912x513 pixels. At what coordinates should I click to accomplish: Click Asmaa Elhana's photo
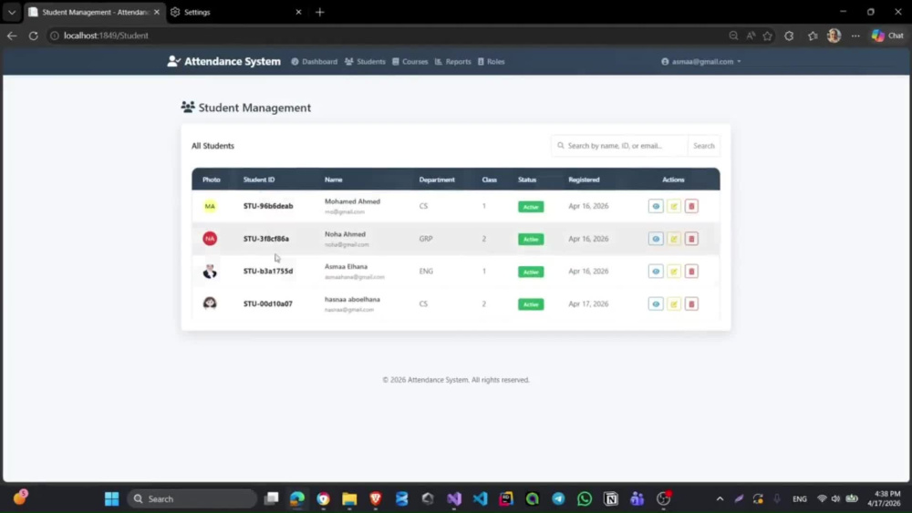[x=210, y=272]
